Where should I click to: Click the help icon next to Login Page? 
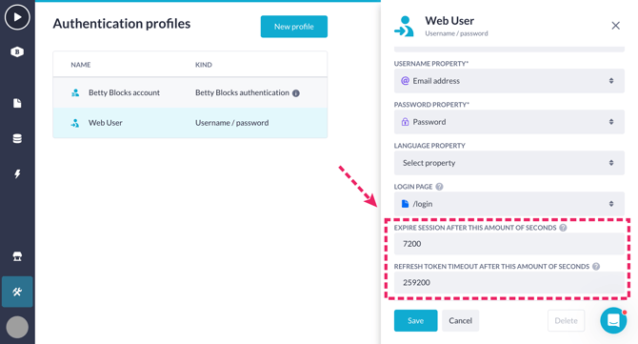[x=439, y=187]
